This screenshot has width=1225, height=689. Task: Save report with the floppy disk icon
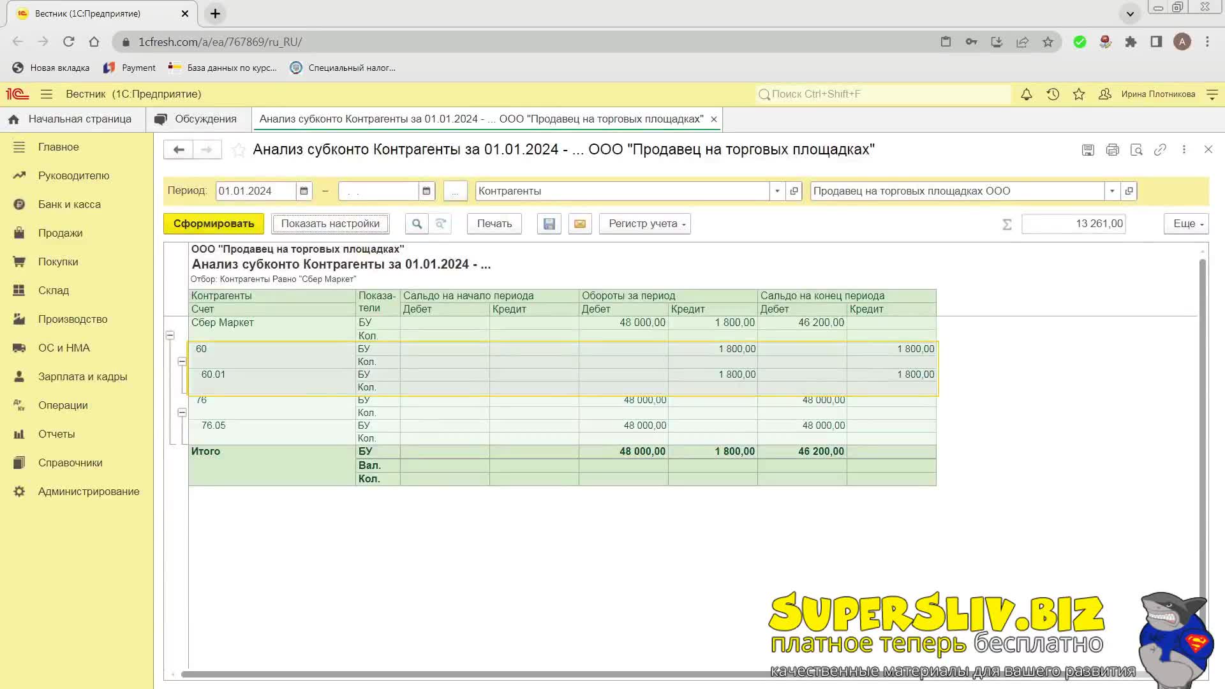point(549,224)
